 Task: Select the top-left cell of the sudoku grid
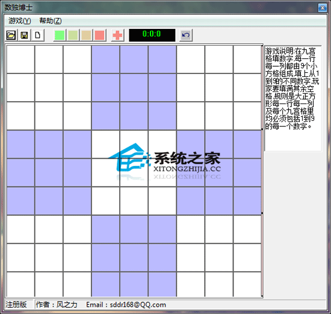tap(20, 60)
